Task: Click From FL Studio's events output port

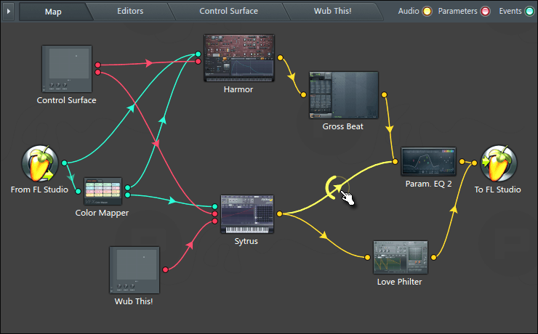Action: click(64, 163)
